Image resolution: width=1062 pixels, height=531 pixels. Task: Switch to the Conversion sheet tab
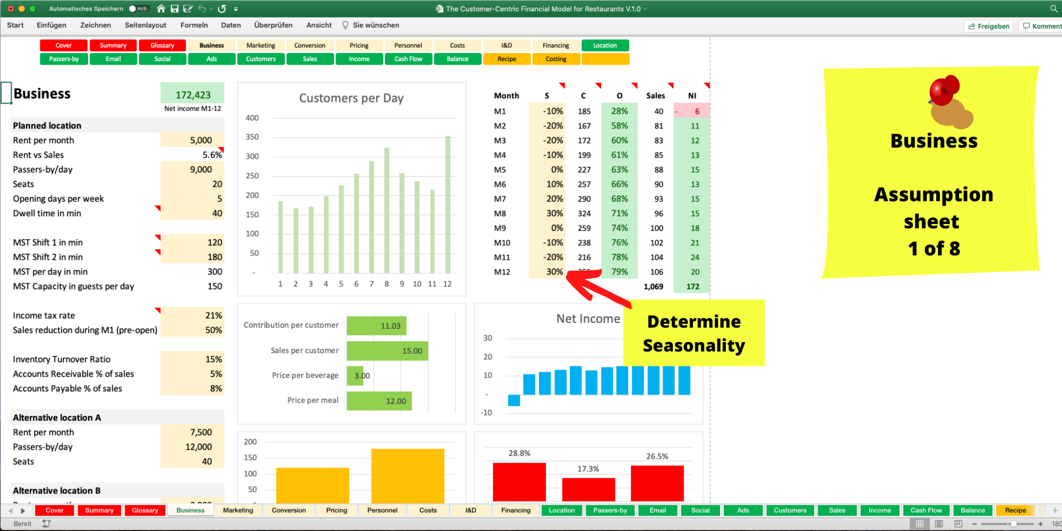[289, 510]
